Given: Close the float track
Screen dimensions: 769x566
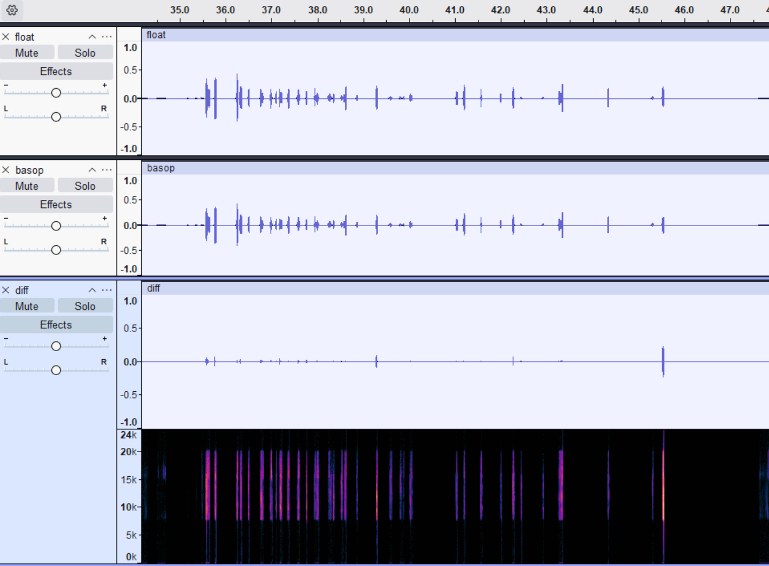Looking at the screenshot, I should pyautogui.click(x=6, y=37).
